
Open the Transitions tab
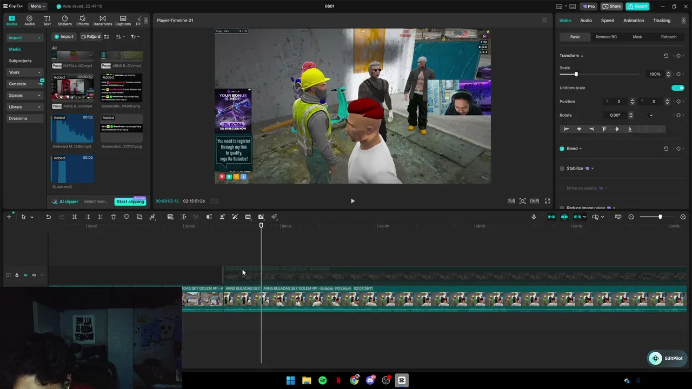pyautogui.click(x=102, y=21)
